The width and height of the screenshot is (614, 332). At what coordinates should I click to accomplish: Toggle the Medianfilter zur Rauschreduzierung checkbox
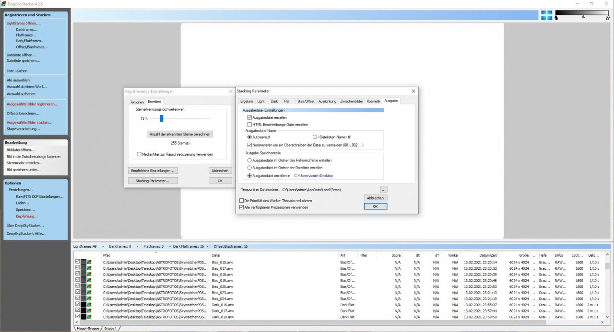click(139, 154)
